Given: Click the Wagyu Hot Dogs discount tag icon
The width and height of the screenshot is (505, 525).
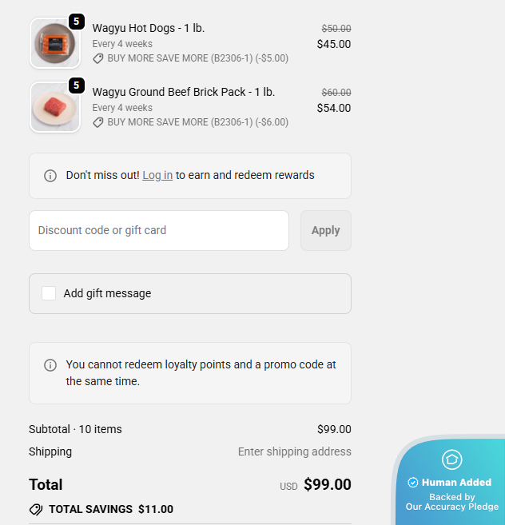Looking at the screenshot, I should coord(98,58).
